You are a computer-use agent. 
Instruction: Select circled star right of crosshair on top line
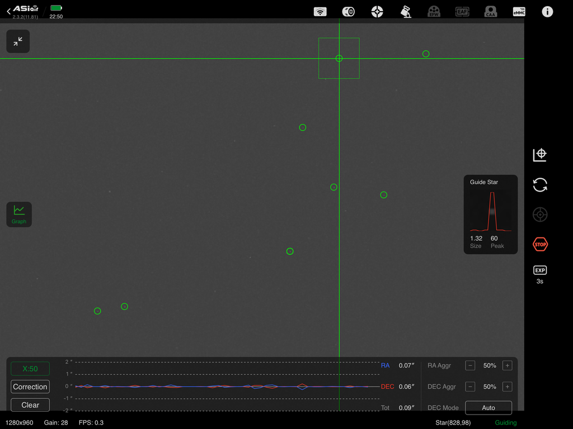[x=426, y=54]
